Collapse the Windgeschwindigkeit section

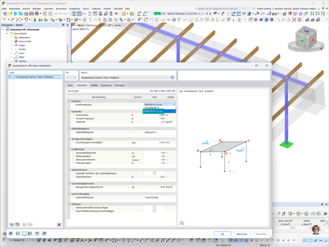tap(69, 139)
